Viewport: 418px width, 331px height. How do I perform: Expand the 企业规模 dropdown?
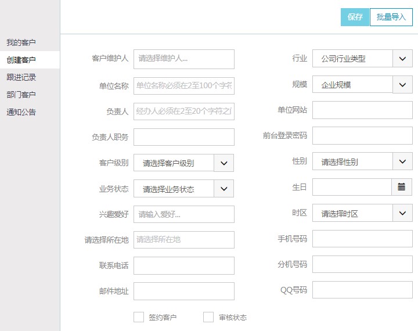[x=362, y=85]
